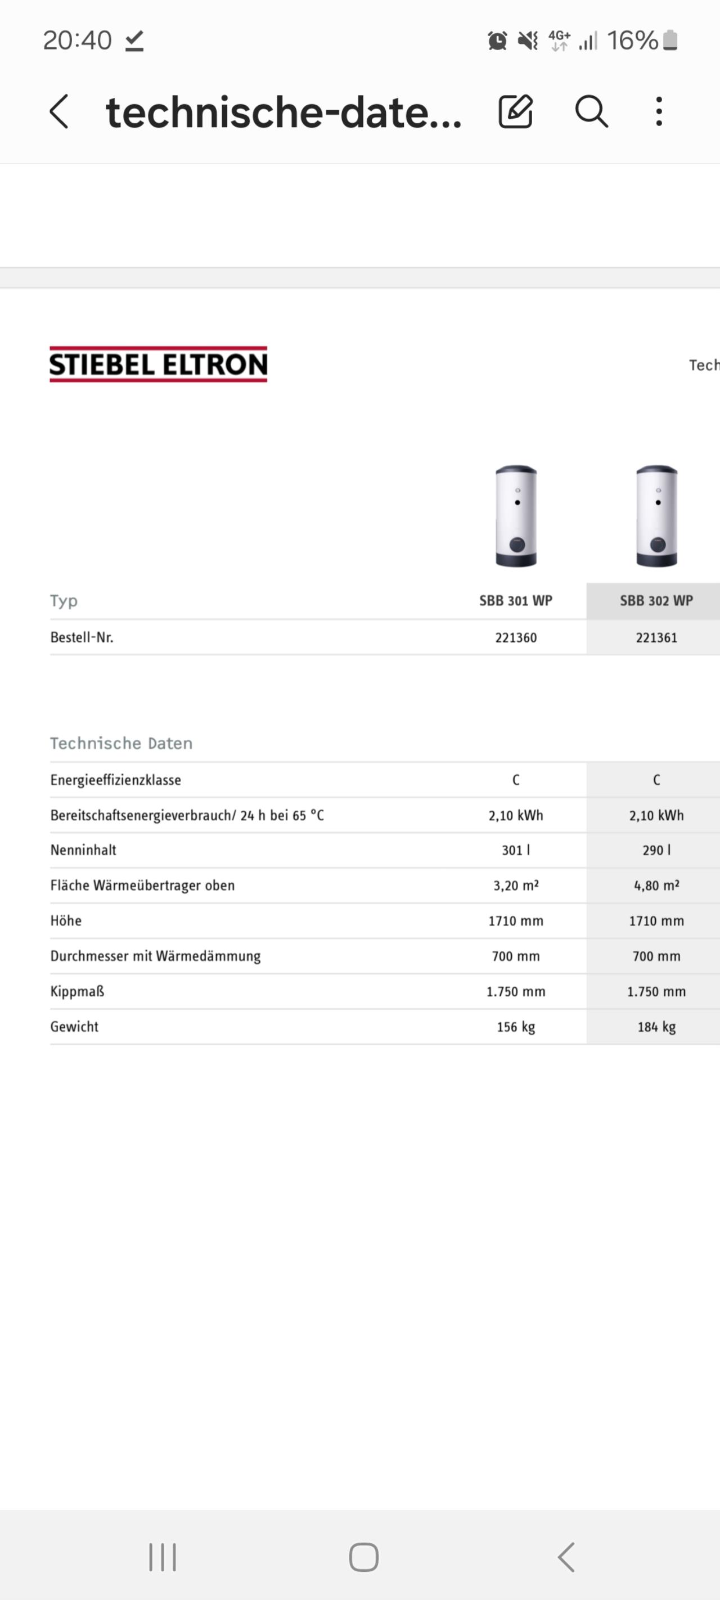Tap the alarm icon in status bar

tap(497, 41)
